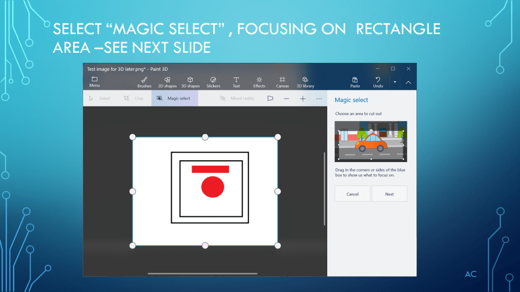The height and width of the screenshot is (292, 520).
Task: Select the Magic select tab
Action: (x=174, y=98)
